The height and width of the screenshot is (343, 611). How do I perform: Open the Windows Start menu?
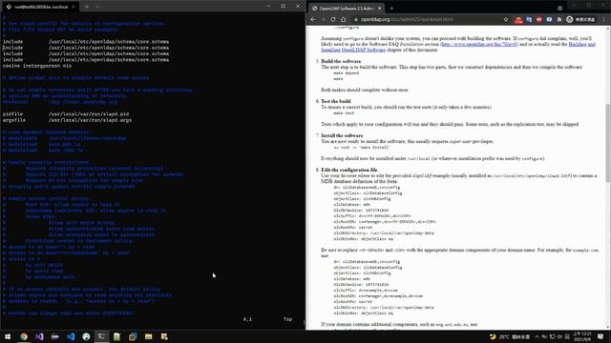[8, 336]
